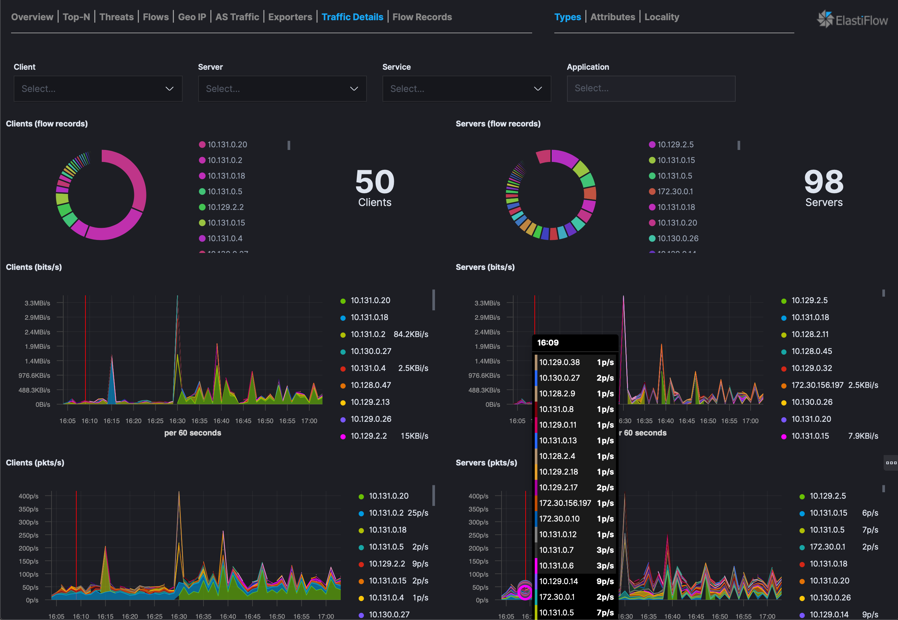898x620 pixels.
Task: Hide 10.131.0.18 in Clients bits/s legend
Action: pos(369,317)
